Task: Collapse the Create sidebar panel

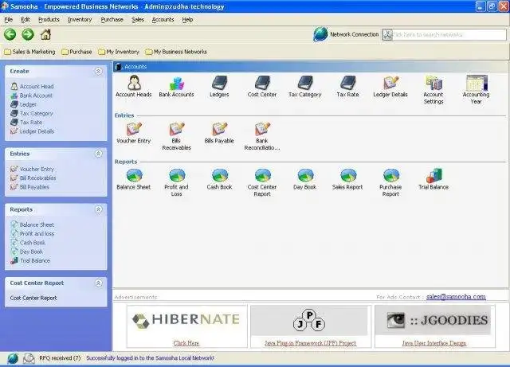Action: pos(98,71)
